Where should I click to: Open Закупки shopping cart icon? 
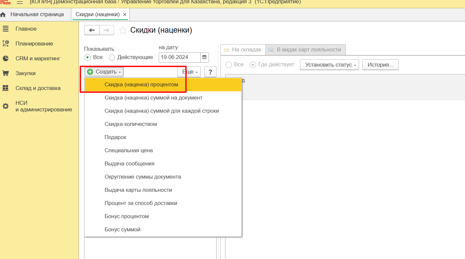(x=5, y=73)
